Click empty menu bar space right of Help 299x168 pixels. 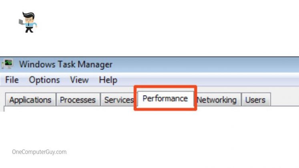click(x=200, y=80)
